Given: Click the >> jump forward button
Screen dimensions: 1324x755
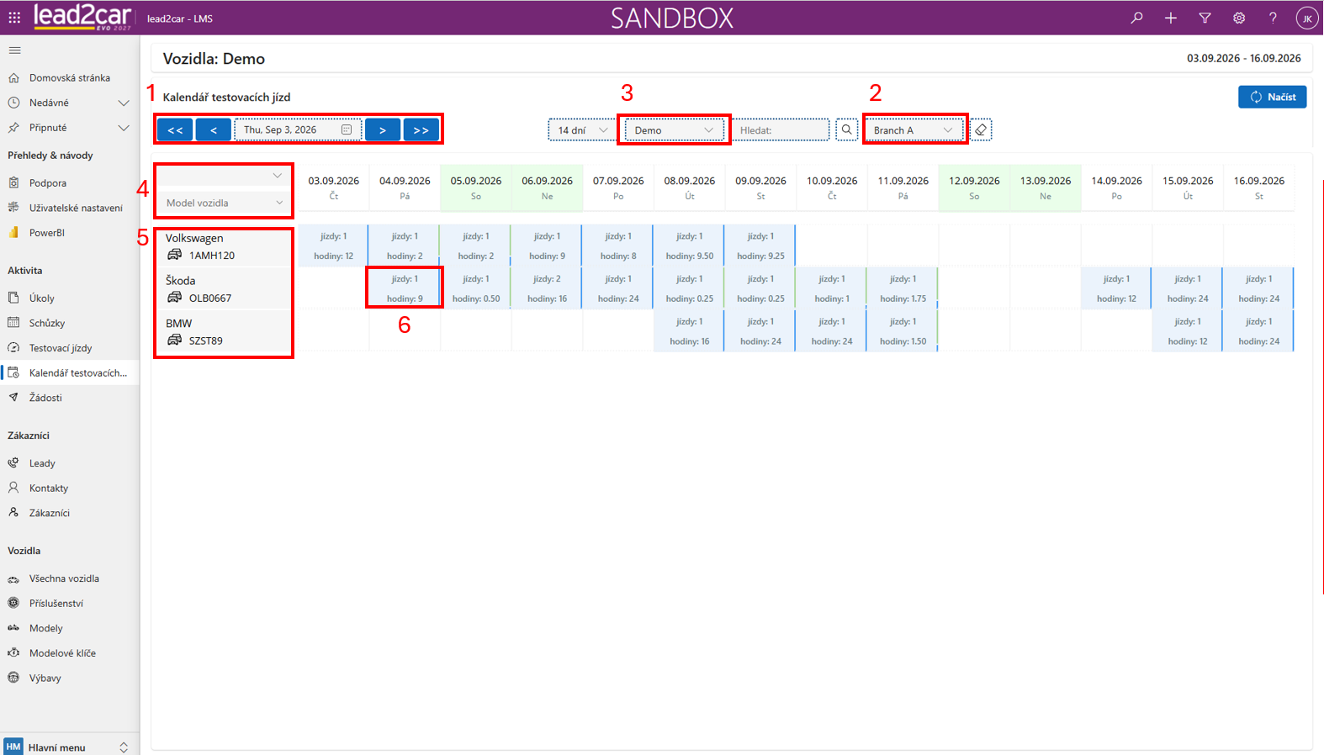Looking at the screenshot, I should click(421, 130).
